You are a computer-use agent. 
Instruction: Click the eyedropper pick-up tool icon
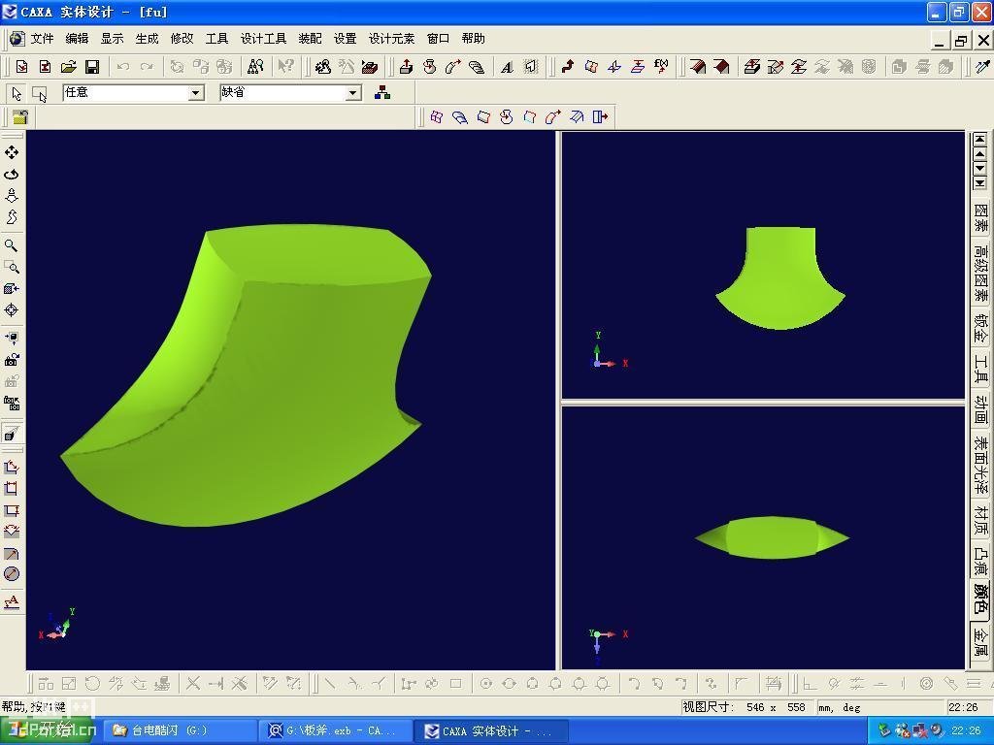tap(982, 66)
